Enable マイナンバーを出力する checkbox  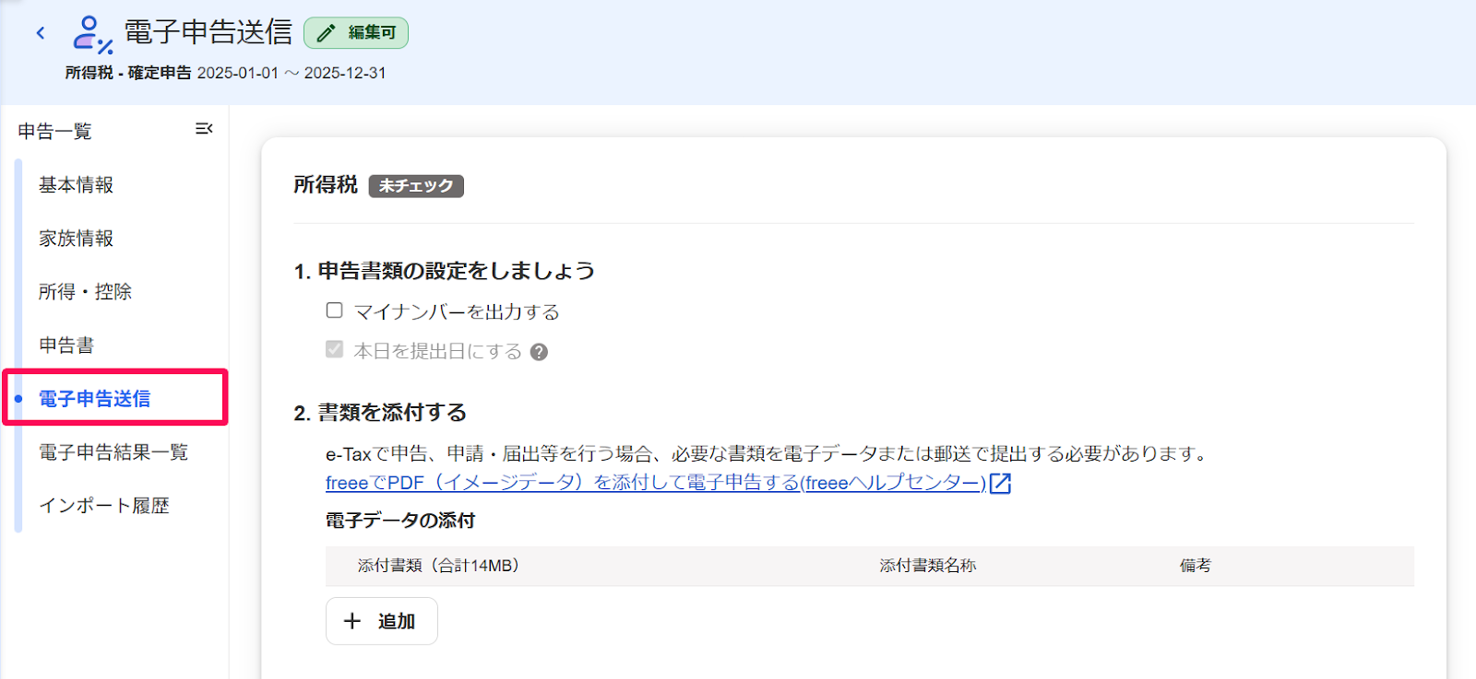pos(334,310)
